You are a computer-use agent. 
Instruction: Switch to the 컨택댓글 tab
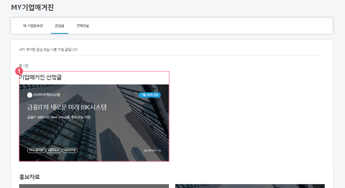83,26
